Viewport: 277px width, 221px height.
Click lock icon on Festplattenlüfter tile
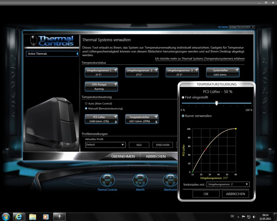[x=156, y=121]
